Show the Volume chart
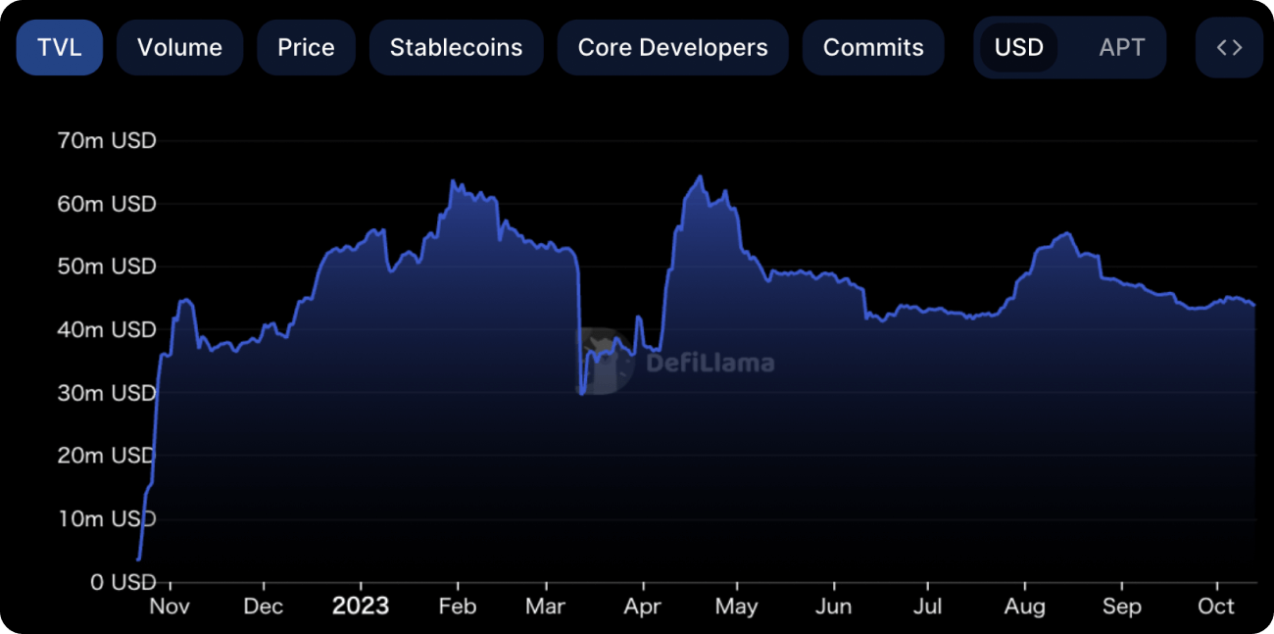 (x=179, y=47)
